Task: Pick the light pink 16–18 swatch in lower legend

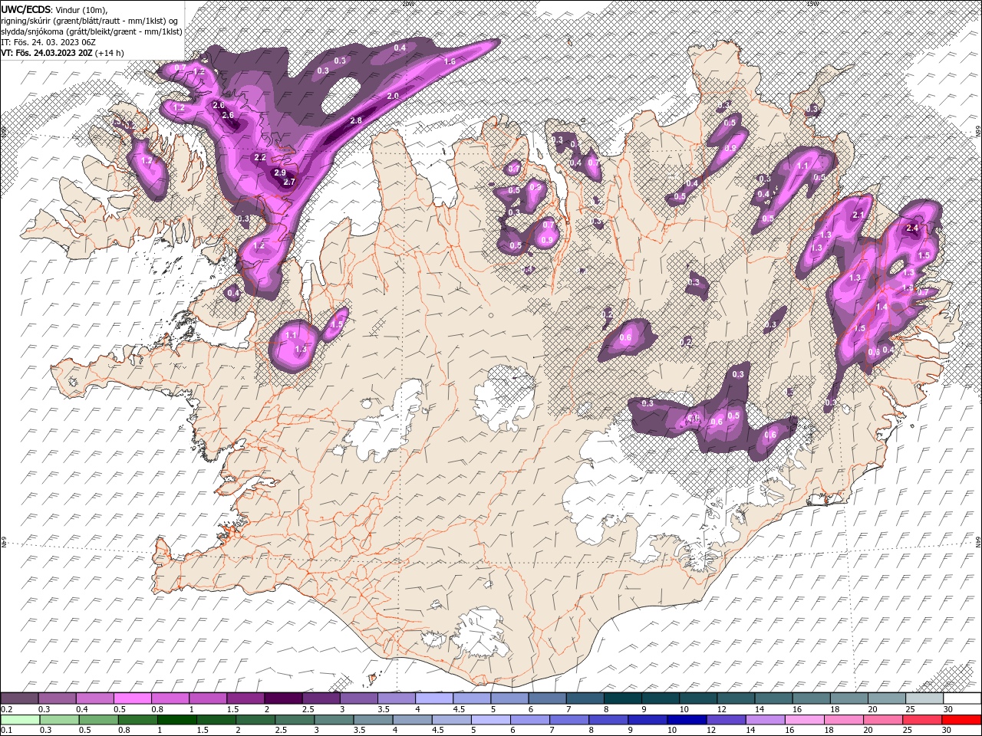Action: point(805,720)
